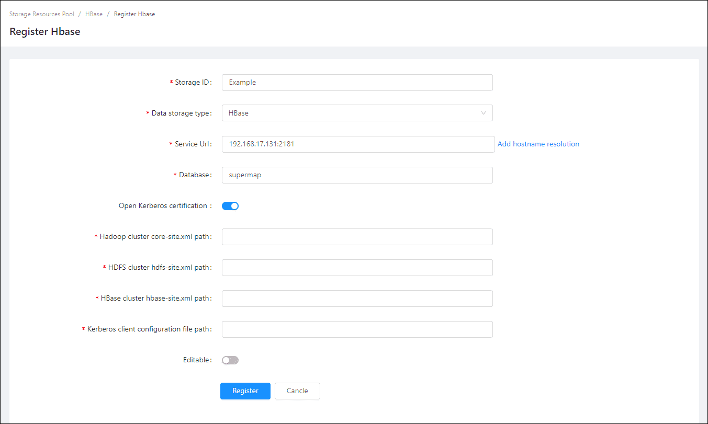Cancel the HBase registration
The width and height of the screenshot is (708, 424).
(297, 391)
